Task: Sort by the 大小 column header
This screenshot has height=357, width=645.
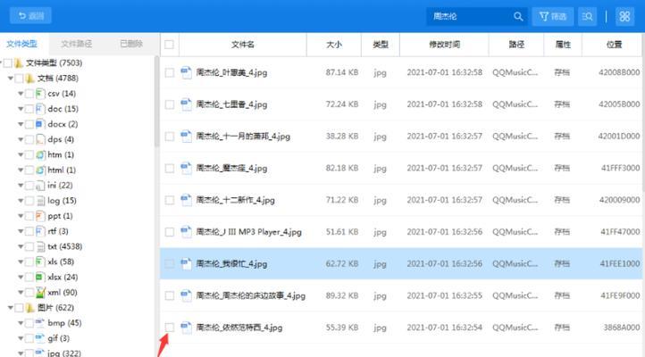Action: [334, 45]
